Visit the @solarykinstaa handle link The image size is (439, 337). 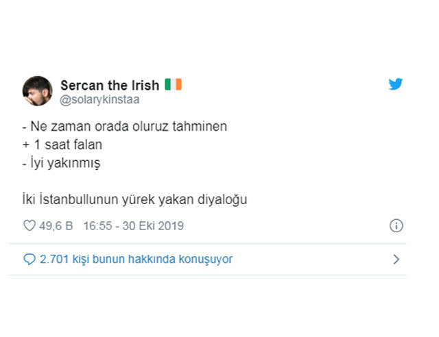click(100, 100)
